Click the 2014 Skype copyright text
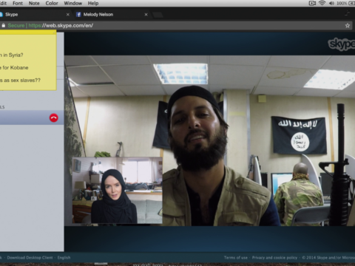 click(x=328, y=258)
